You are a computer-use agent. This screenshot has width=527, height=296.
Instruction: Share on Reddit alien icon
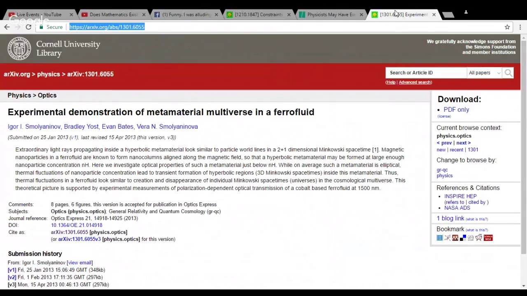tap(478, 238)
